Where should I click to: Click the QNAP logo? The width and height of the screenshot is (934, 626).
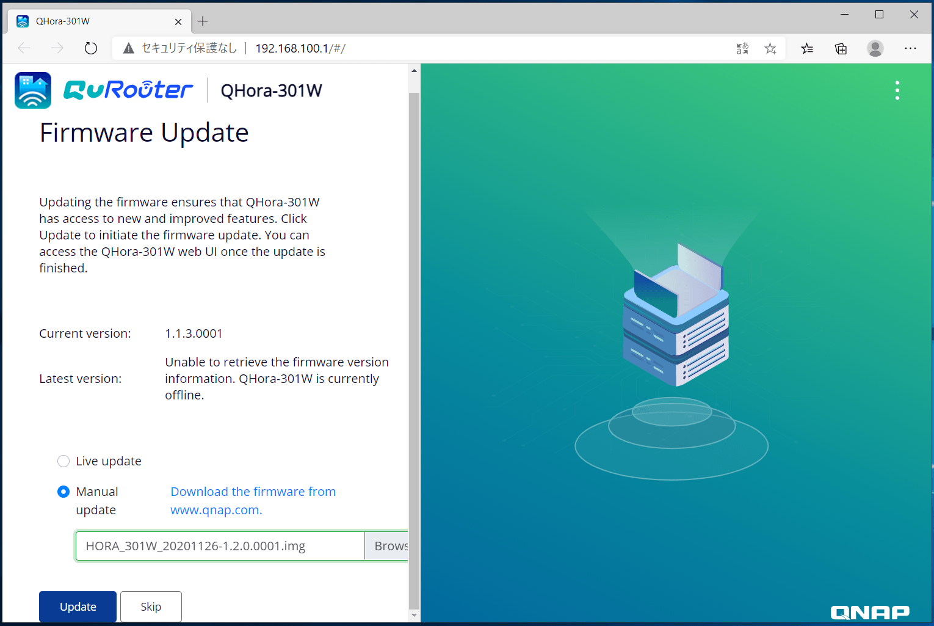[x=870, y=612]
